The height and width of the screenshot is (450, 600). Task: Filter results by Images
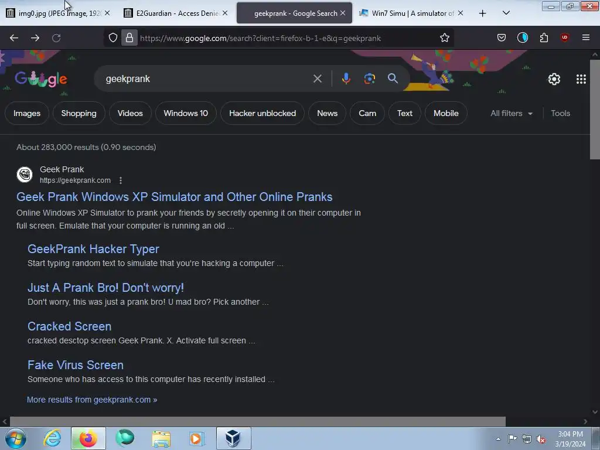tap(27, 113)
